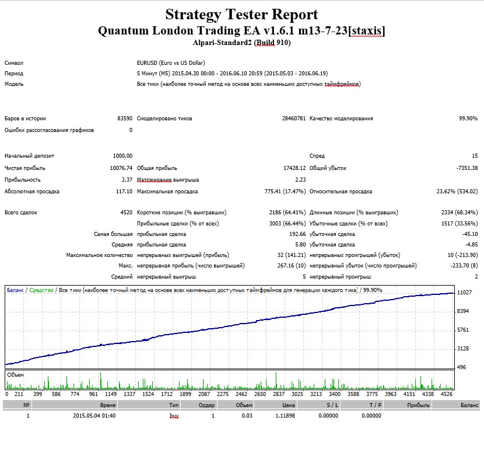
Task: Select the 5 Минут (M5) period value
Action: coord(232,73)
